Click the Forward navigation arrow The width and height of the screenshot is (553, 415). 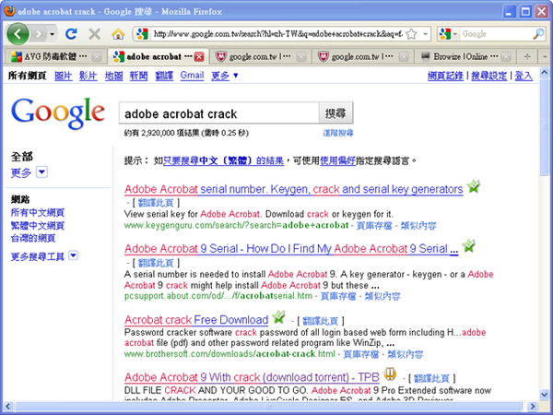pos(38,34)
